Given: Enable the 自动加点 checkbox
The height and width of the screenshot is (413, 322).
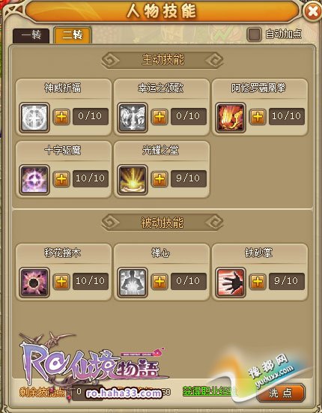Looking at the screenshot, I should (254, 34).
